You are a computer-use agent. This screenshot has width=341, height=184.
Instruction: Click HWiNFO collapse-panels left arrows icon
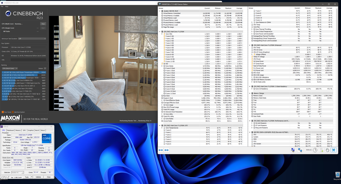[x=161, y=150]
